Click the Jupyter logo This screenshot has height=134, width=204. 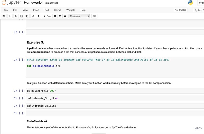pyautogui.click(x=12, y=3)
